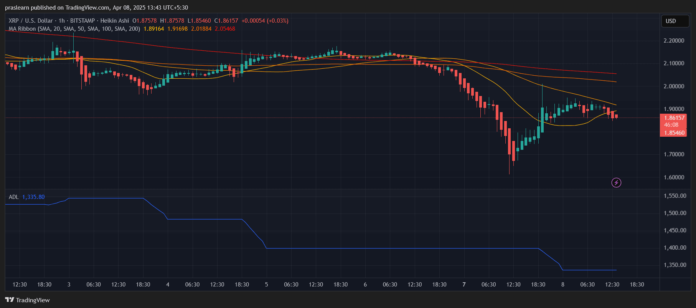The image size is (696, 308).
Task: Click the low value L1.85460 in legend
Action: [199, 21]
